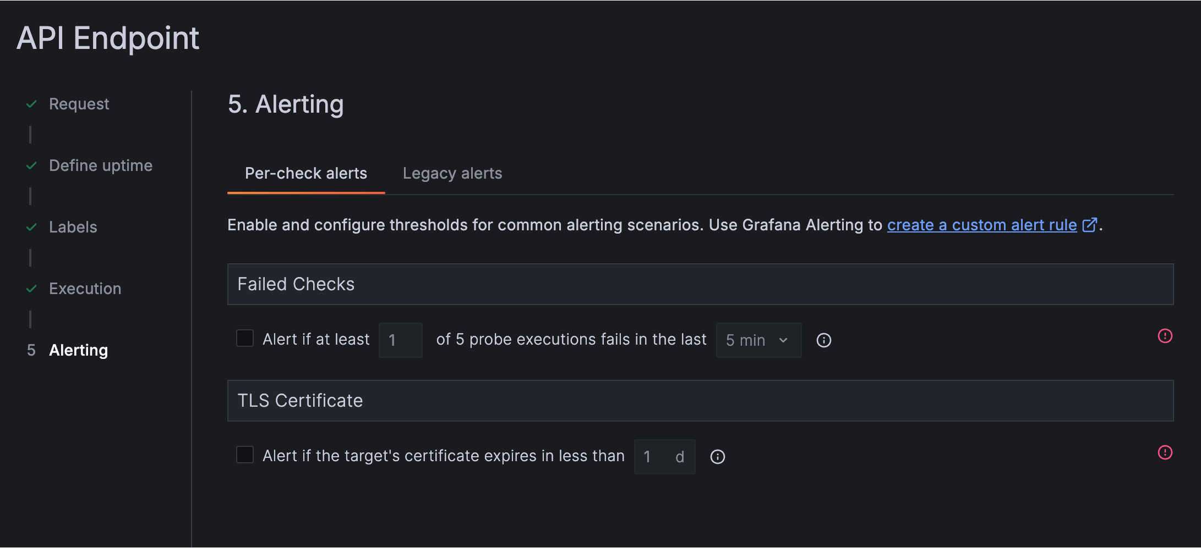
Task: Click the green checkmark beside Request
Action: (31, 104)
